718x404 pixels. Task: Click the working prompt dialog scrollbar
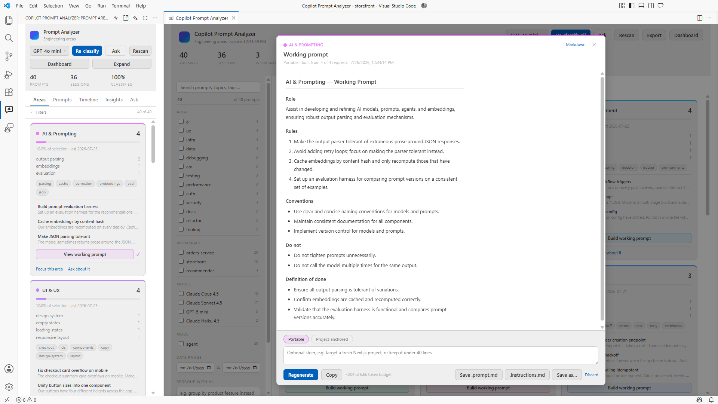pyautogui.click(x=602, y=198)
